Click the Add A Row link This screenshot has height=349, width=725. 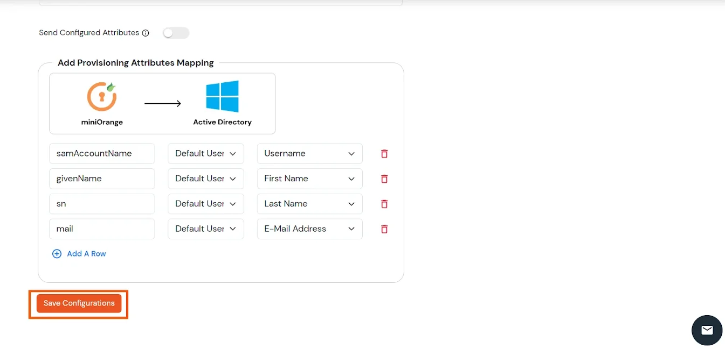tap(79, 254)
